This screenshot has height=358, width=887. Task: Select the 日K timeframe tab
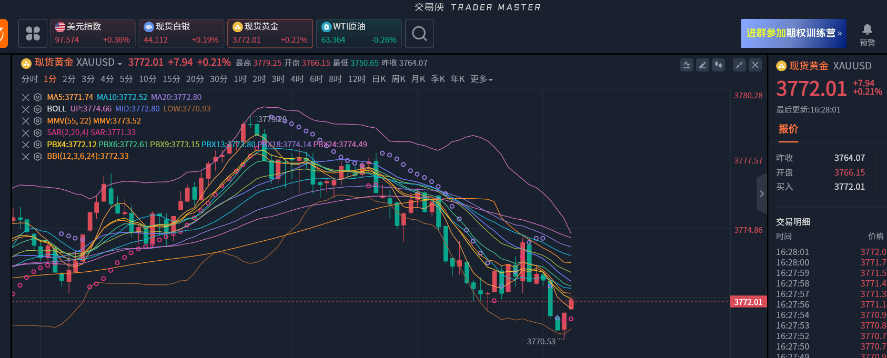click(379, 79)
